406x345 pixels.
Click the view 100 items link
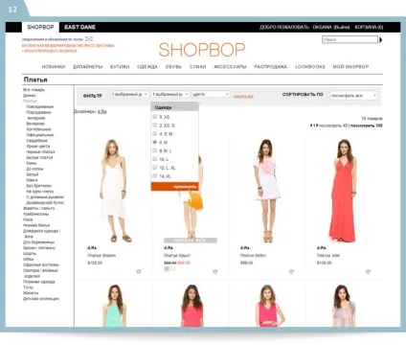pos(367,126)
